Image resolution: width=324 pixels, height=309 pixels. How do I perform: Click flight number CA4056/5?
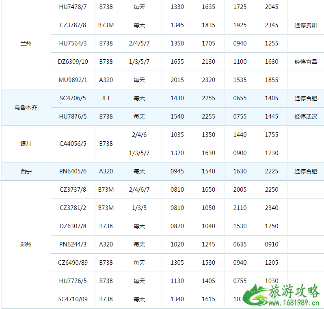pyautogui.click(x=73, y=144)
